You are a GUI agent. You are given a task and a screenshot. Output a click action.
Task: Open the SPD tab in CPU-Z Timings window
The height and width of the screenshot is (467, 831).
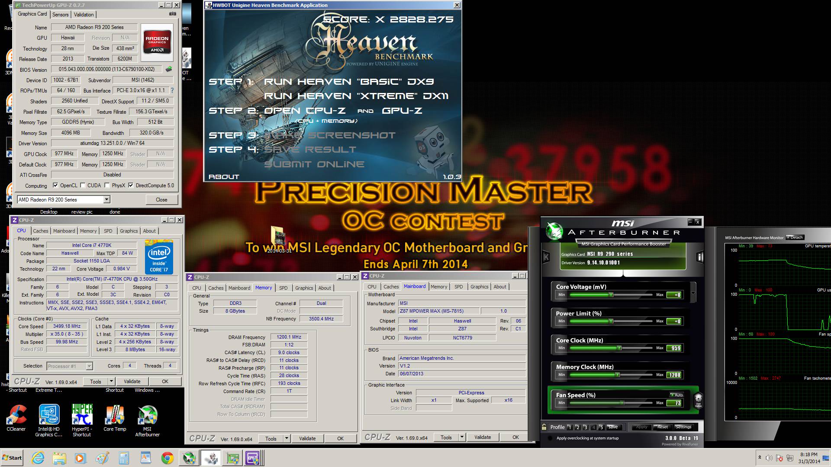tap(283, 288)
